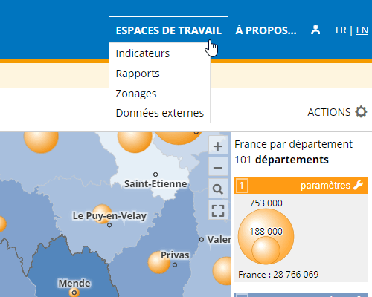Viewport: 372px width, 297px height.
Task: Select the FR language option
Action: click(341, 30)
